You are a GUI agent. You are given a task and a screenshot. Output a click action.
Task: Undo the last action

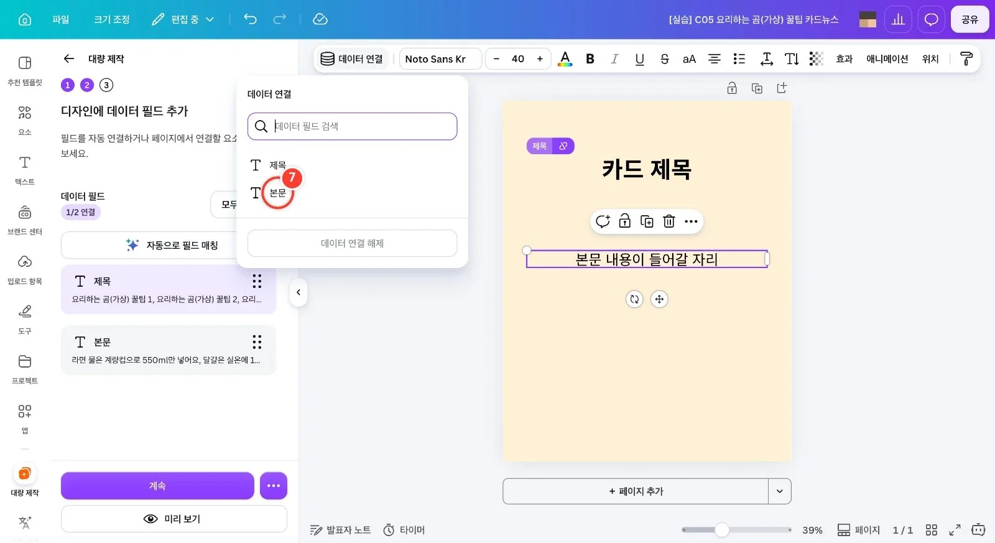click(x=250, y=19)
